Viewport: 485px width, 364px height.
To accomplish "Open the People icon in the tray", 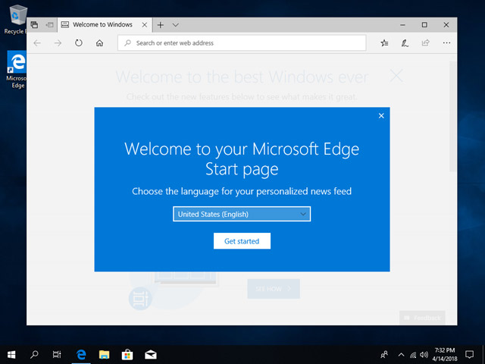I will coord(384,354).
